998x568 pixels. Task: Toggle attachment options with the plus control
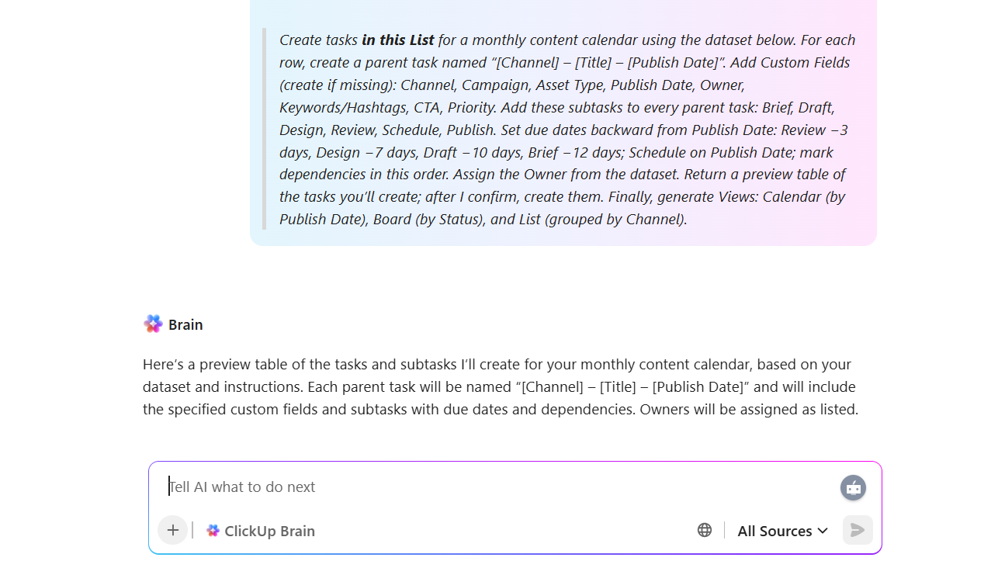(x=172, y=530)
